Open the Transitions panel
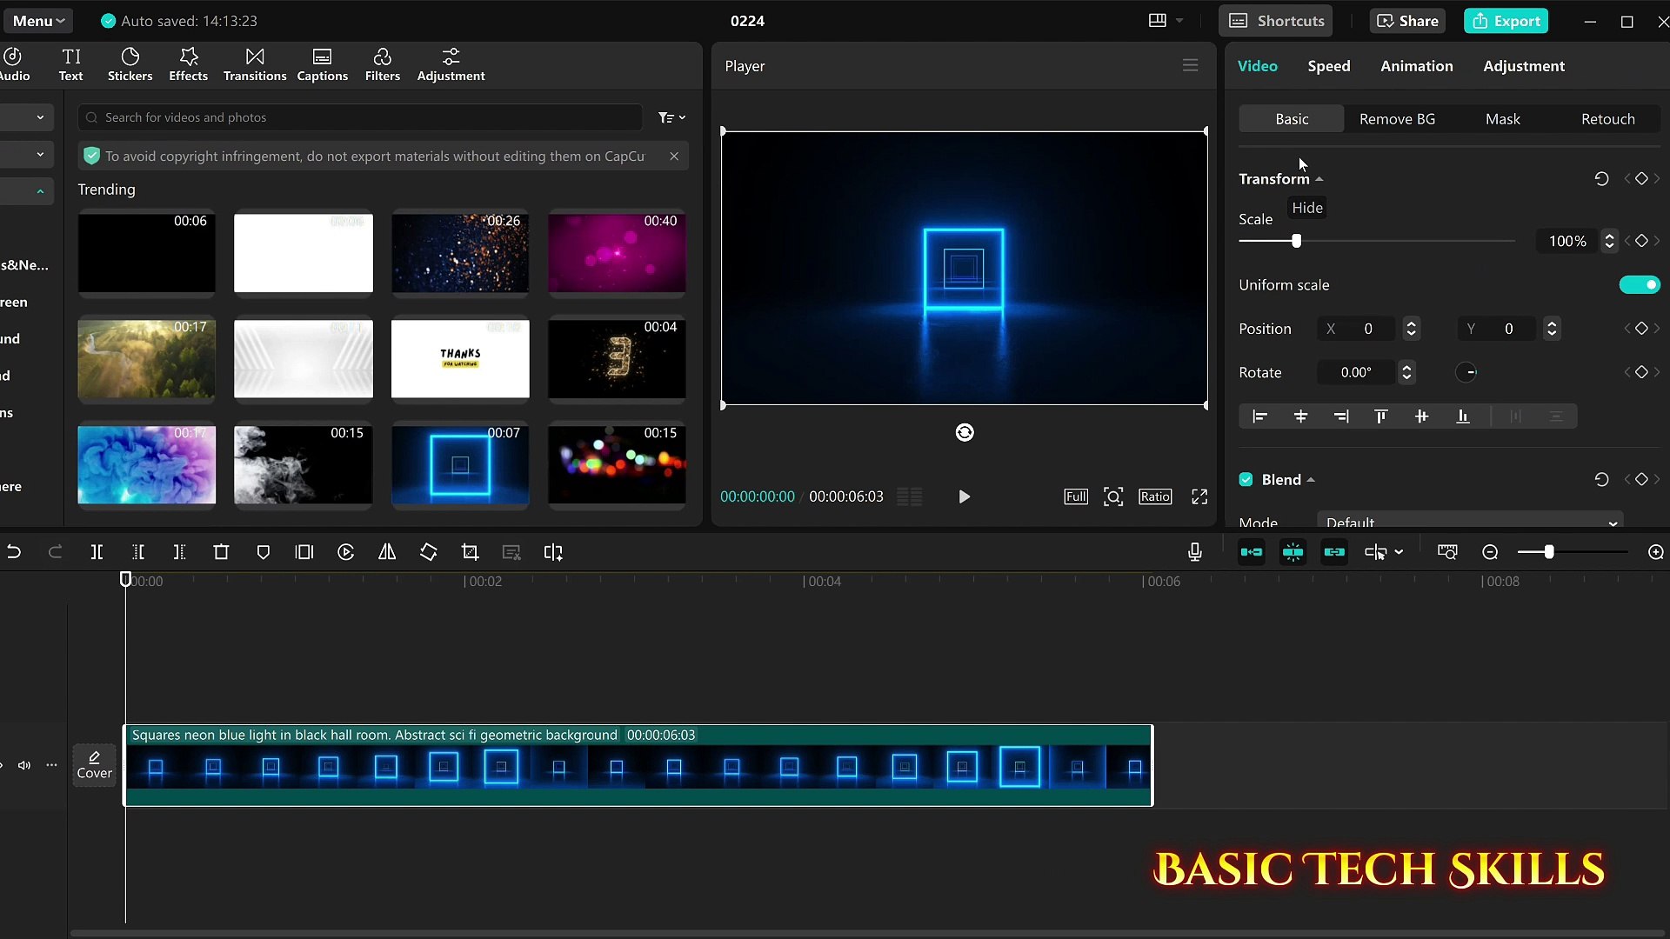Screen dimensions: 1670x939 coord(254,65)
